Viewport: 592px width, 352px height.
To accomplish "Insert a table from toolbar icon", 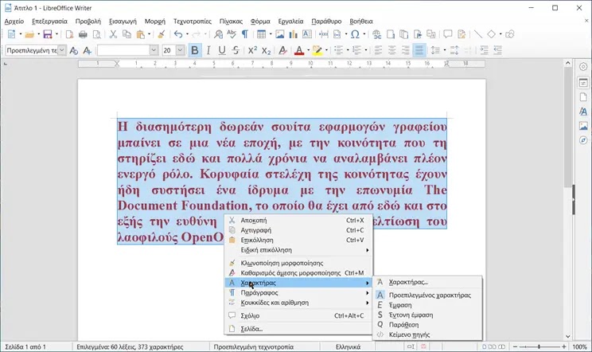I will pos(261,34).
